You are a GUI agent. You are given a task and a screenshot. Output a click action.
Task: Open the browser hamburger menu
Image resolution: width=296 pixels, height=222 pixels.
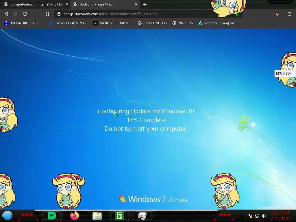tap(290, 14)
